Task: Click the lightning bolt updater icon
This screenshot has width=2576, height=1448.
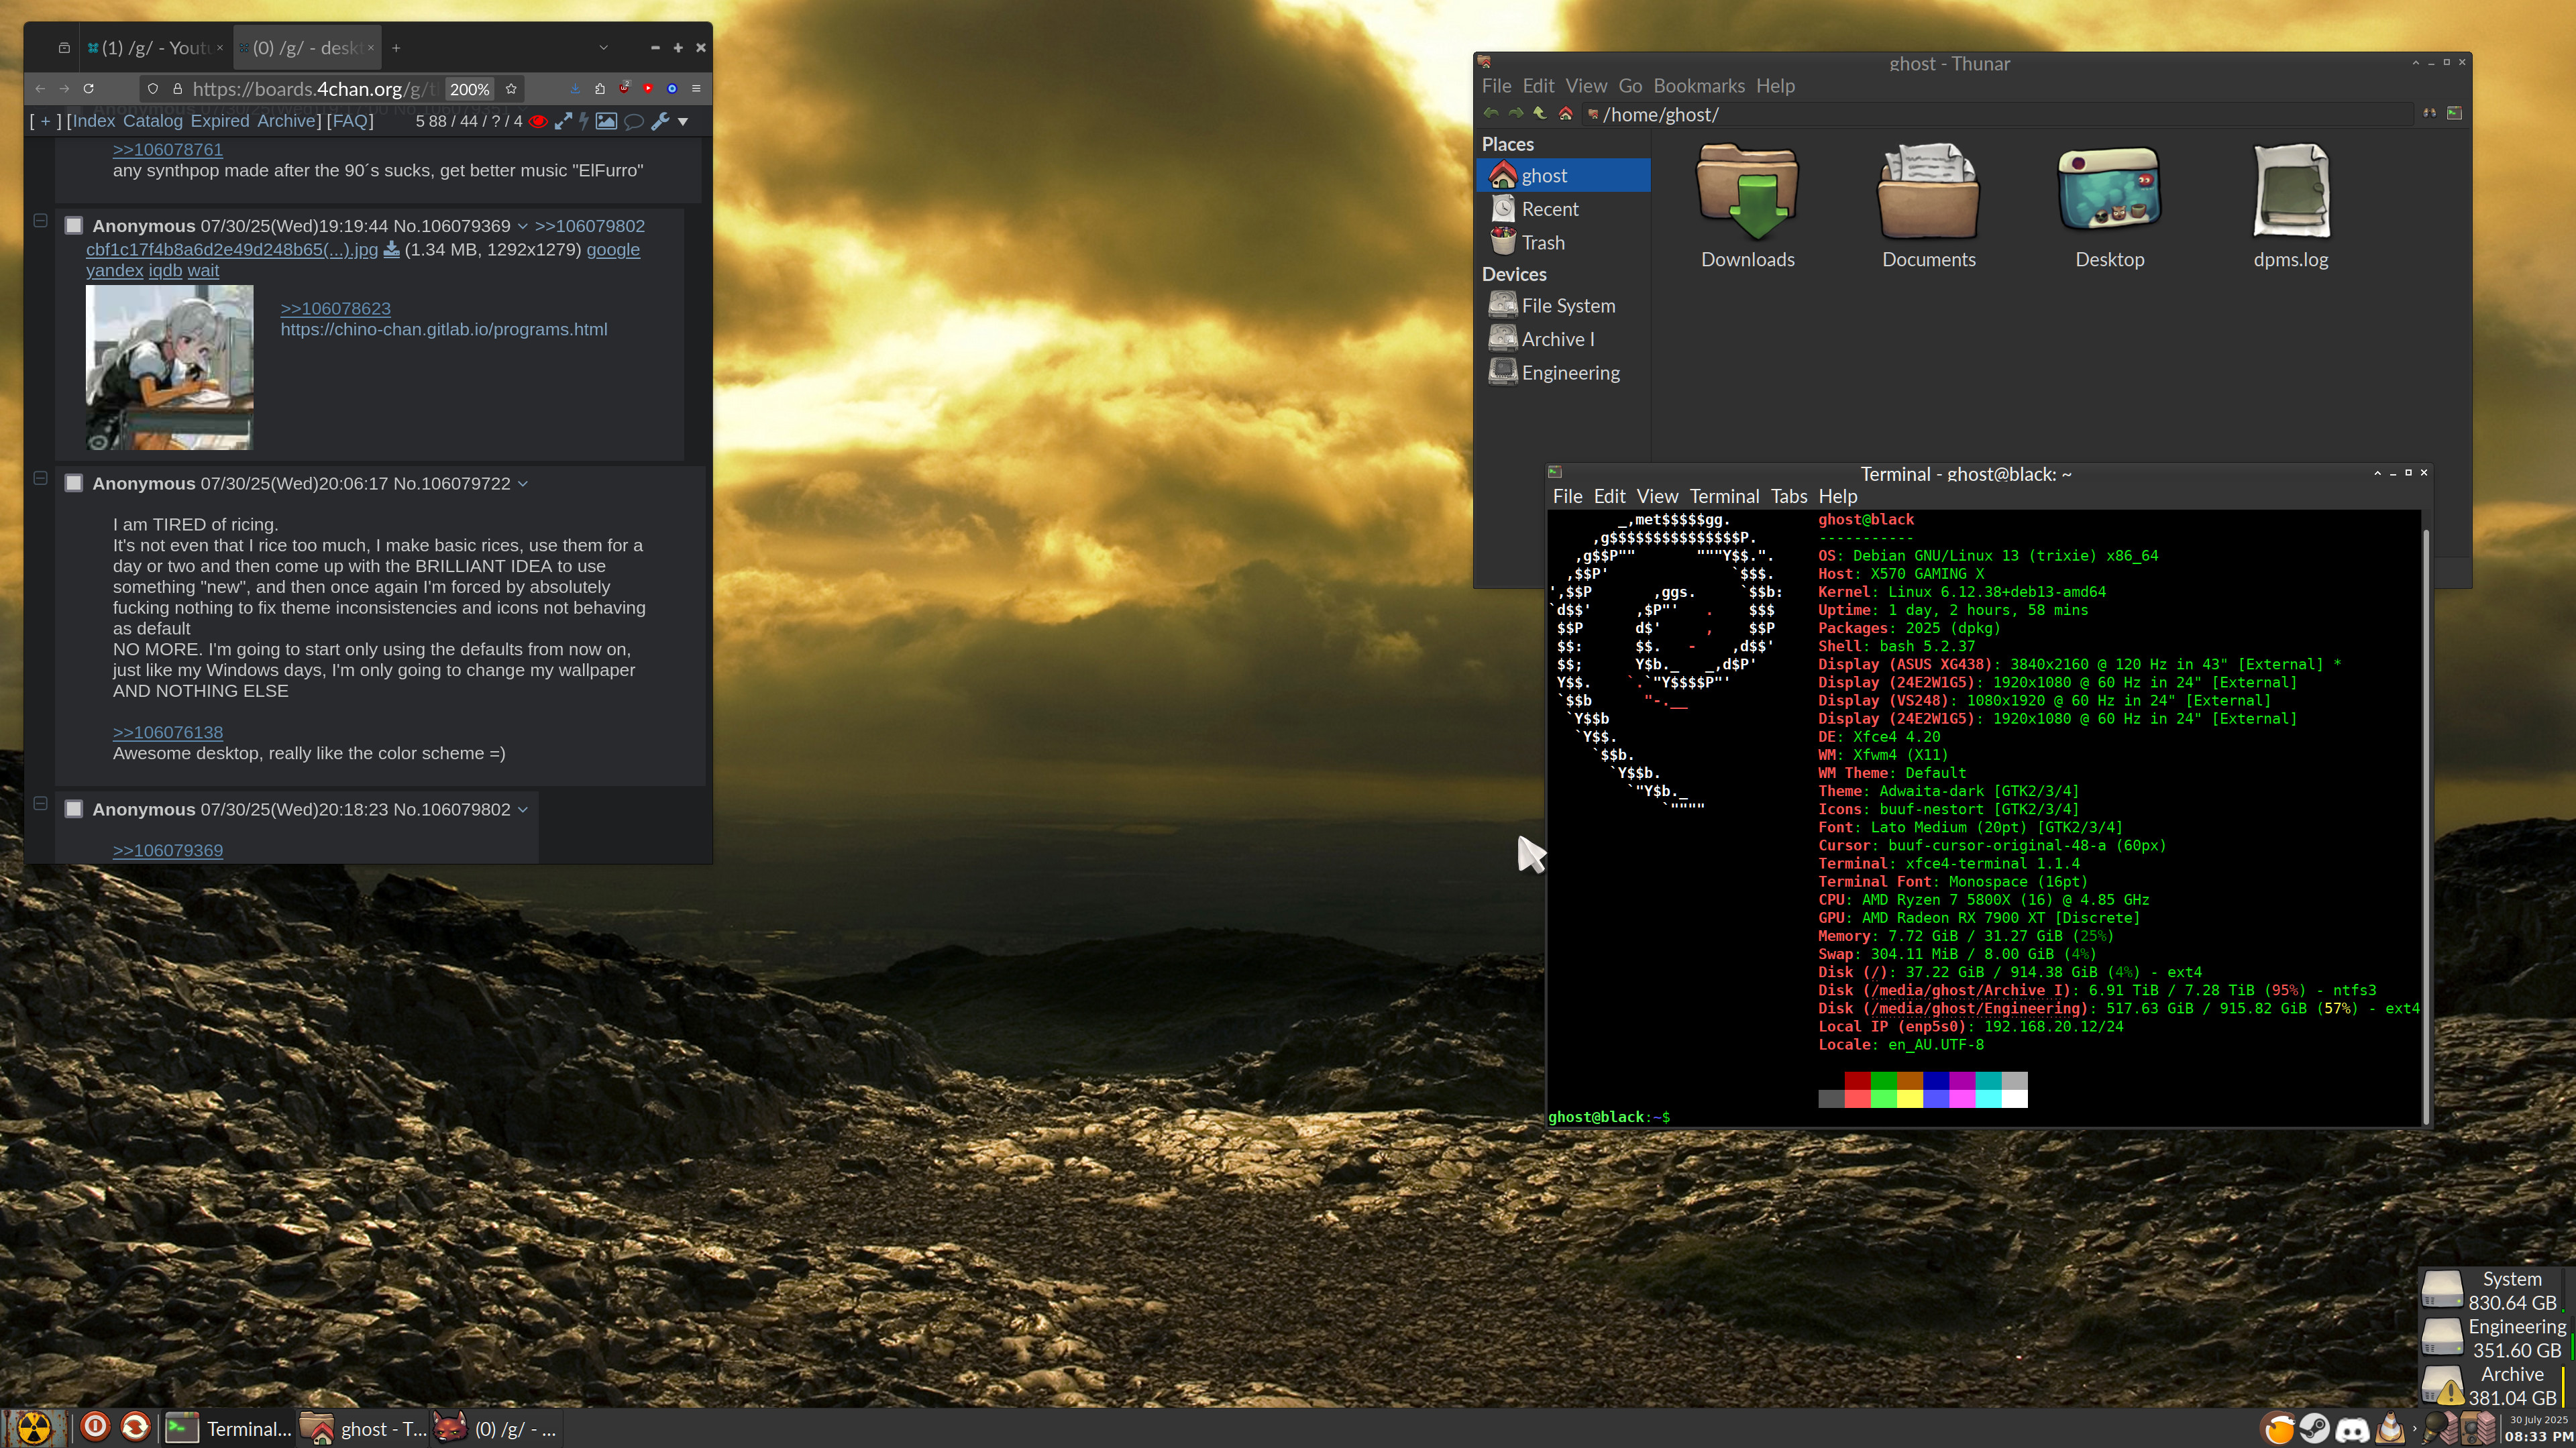Action: pos(584,121)
